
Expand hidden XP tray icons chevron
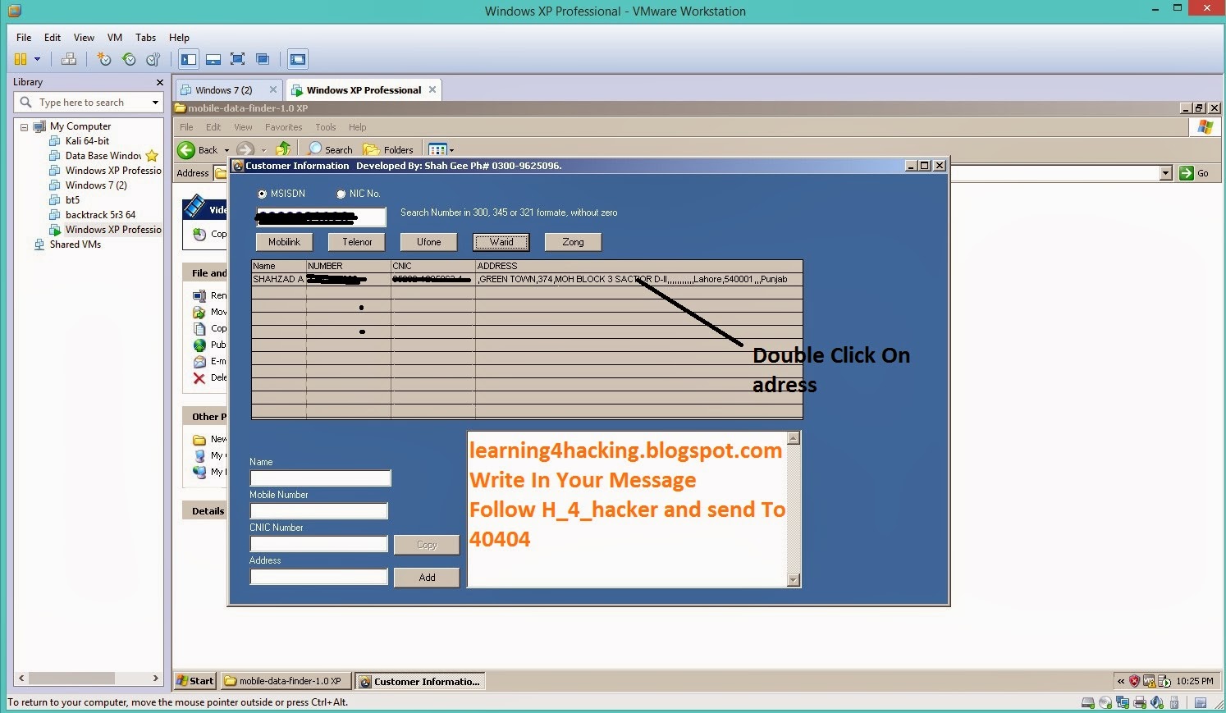pos(1121,681)
